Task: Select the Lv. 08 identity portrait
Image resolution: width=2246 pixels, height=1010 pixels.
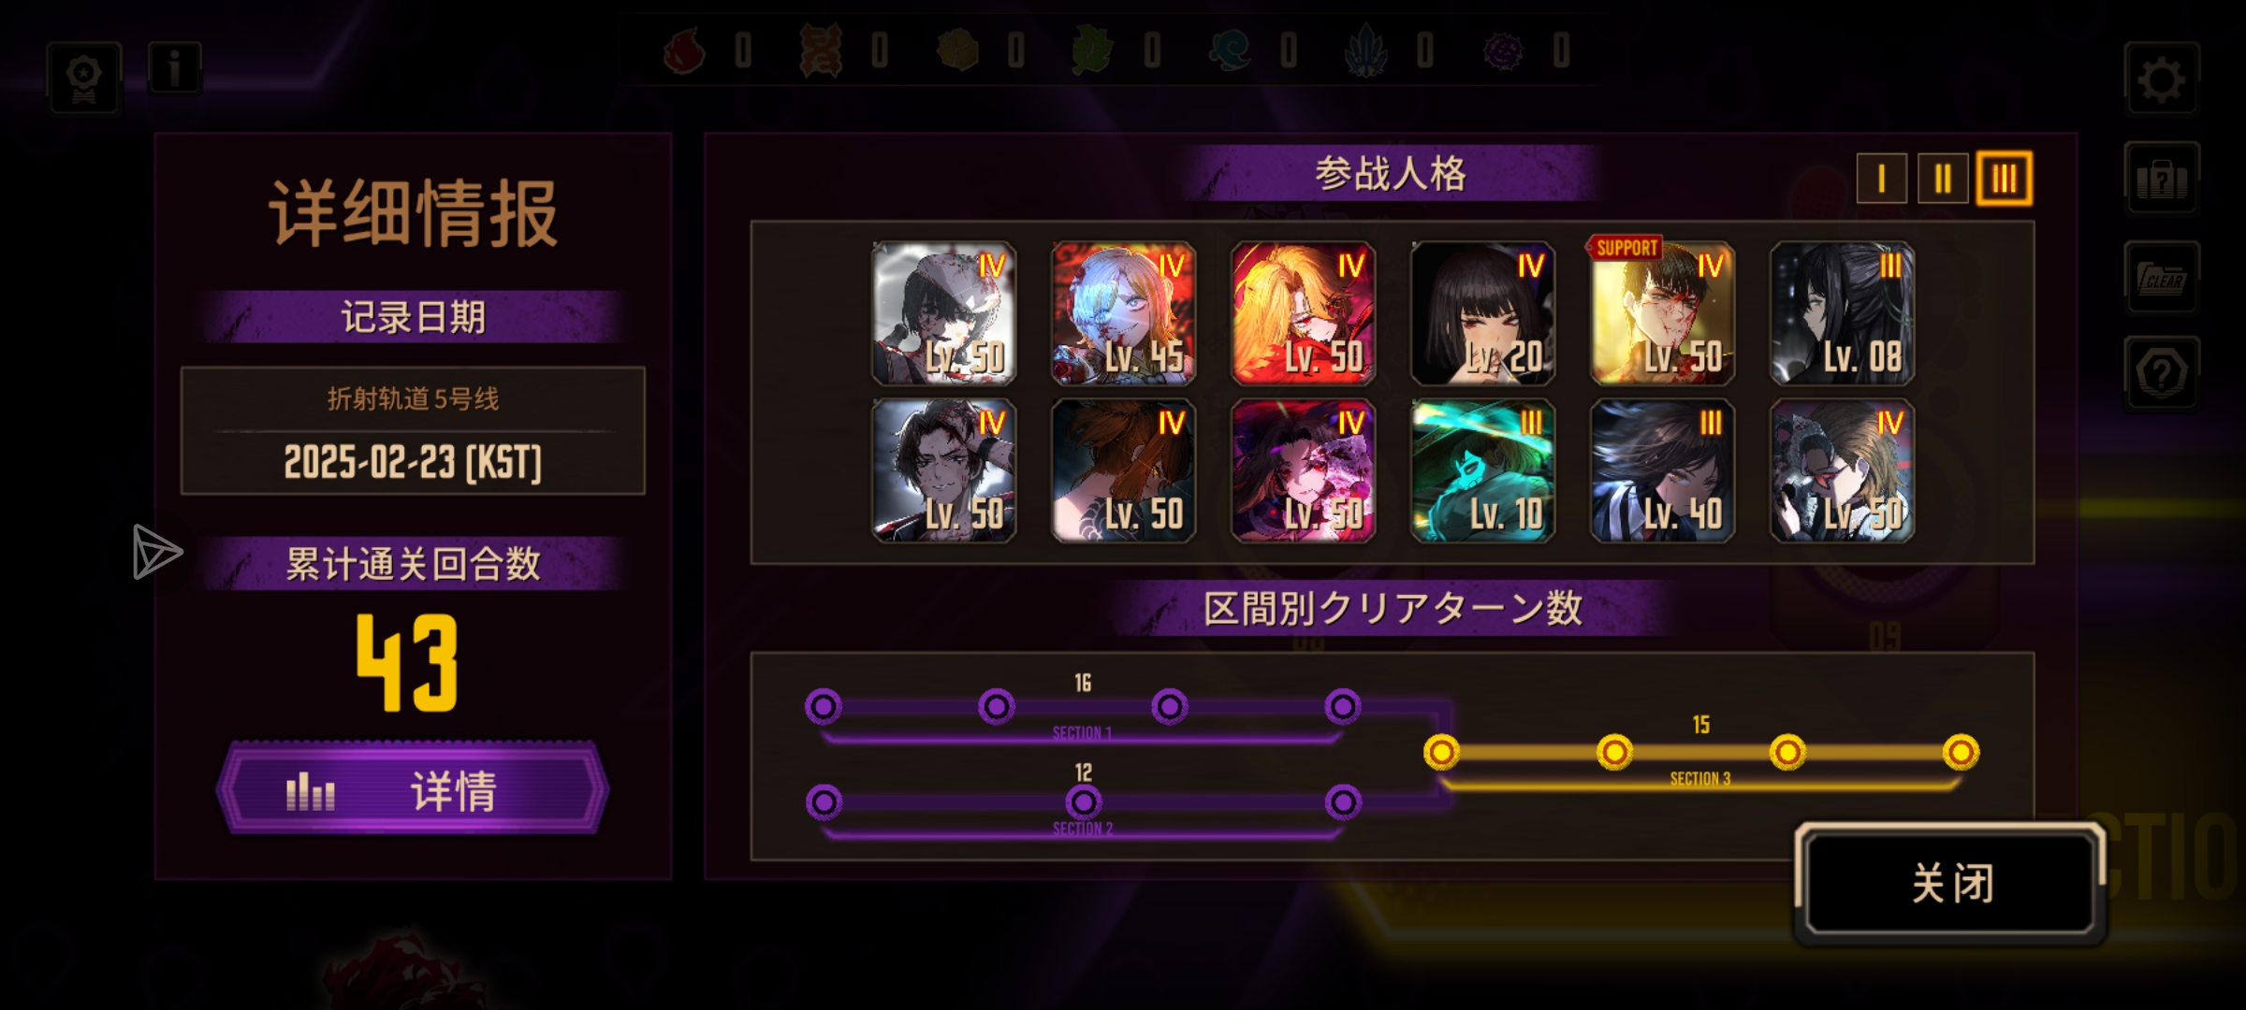Action: click(1842, 313)
